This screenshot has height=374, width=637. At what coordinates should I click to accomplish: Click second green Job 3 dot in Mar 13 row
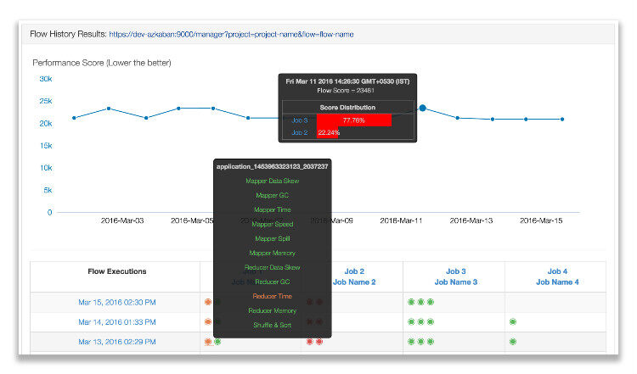(421, 342)
